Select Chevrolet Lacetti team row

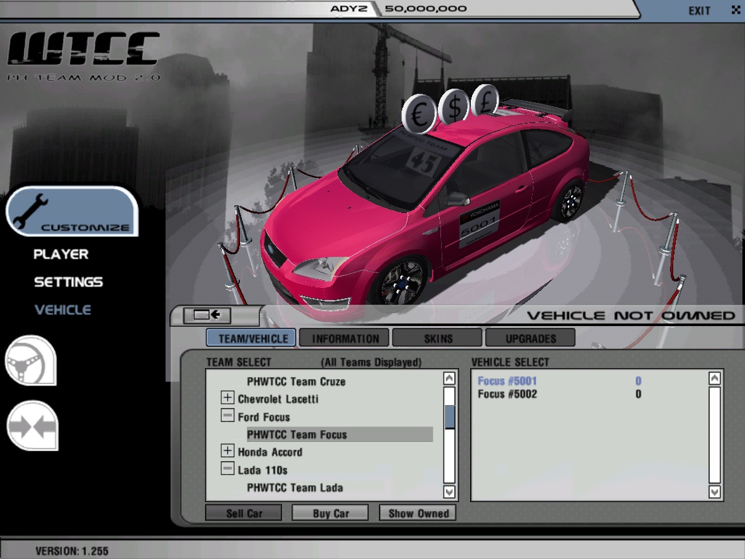coord(278,399)
